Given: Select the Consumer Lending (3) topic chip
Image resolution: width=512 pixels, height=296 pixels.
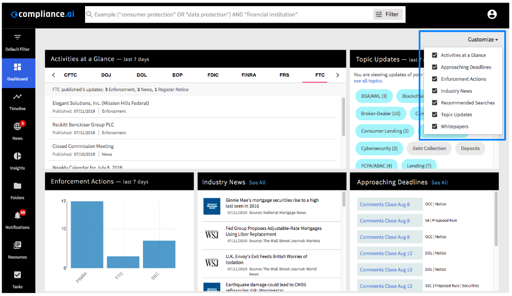Looking at the screenshot, I should (385, 131).
